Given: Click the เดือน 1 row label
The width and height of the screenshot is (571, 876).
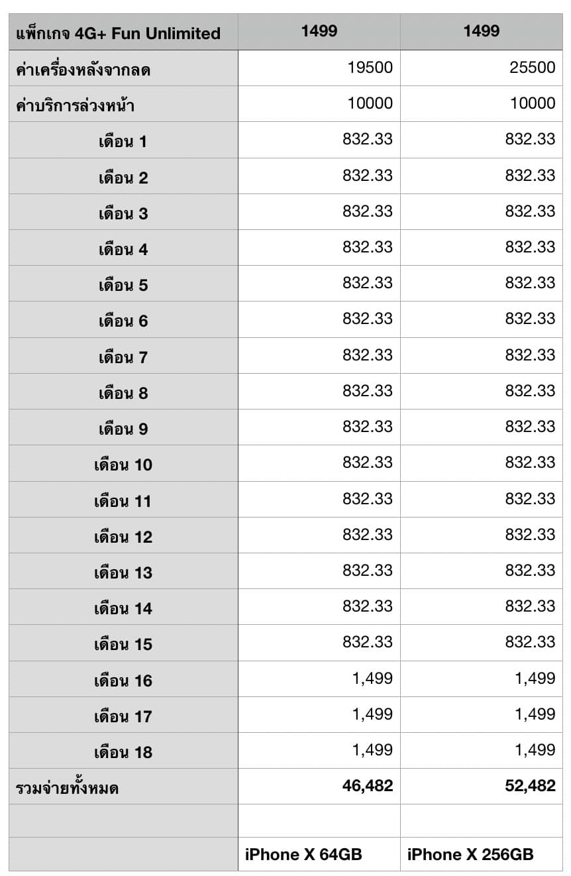Looking at the screenshot, I should pyautogui.click(x=123, y=141).
